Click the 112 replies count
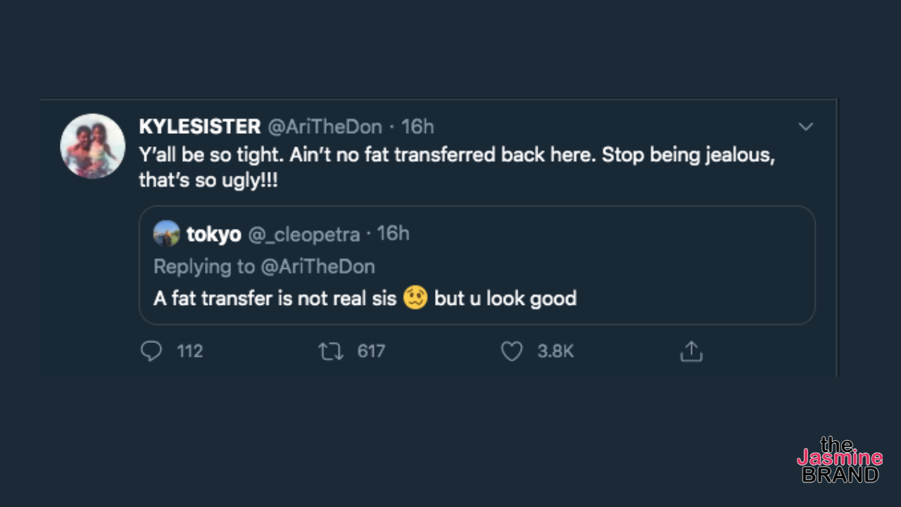Image resolution: width=901 pixels, height=507 pixels. coord(190,351)
